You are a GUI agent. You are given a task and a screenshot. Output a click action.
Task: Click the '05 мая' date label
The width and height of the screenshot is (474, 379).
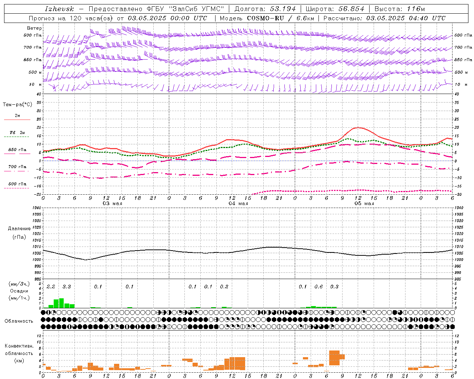click(x=364, y=204)
